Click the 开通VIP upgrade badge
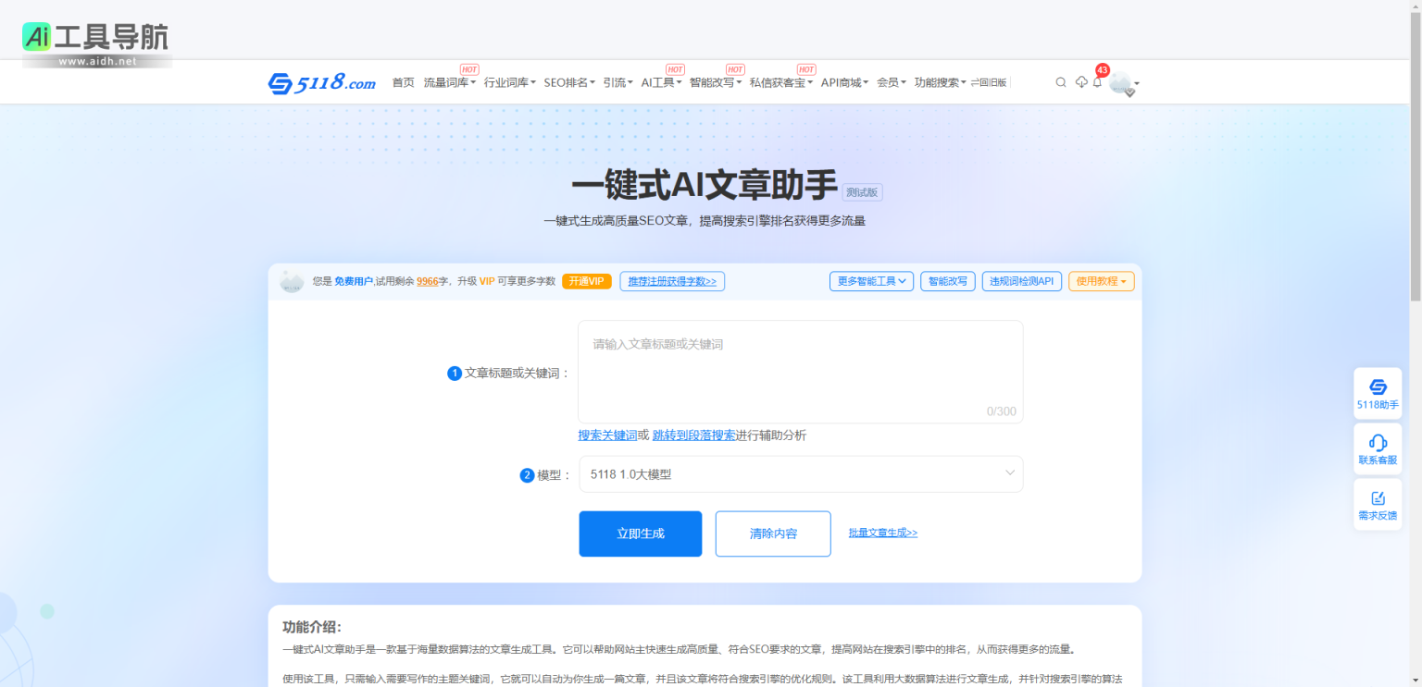Viewport: 1422px width, 687px height. coord(586,280)
